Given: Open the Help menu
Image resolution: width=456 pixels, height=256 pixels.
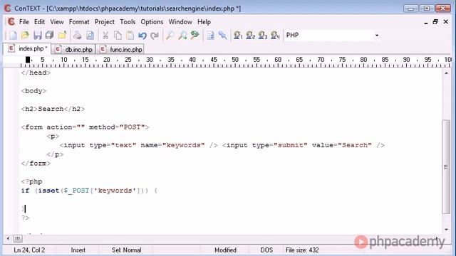Looking at the screenshot, I should point(204,22).
